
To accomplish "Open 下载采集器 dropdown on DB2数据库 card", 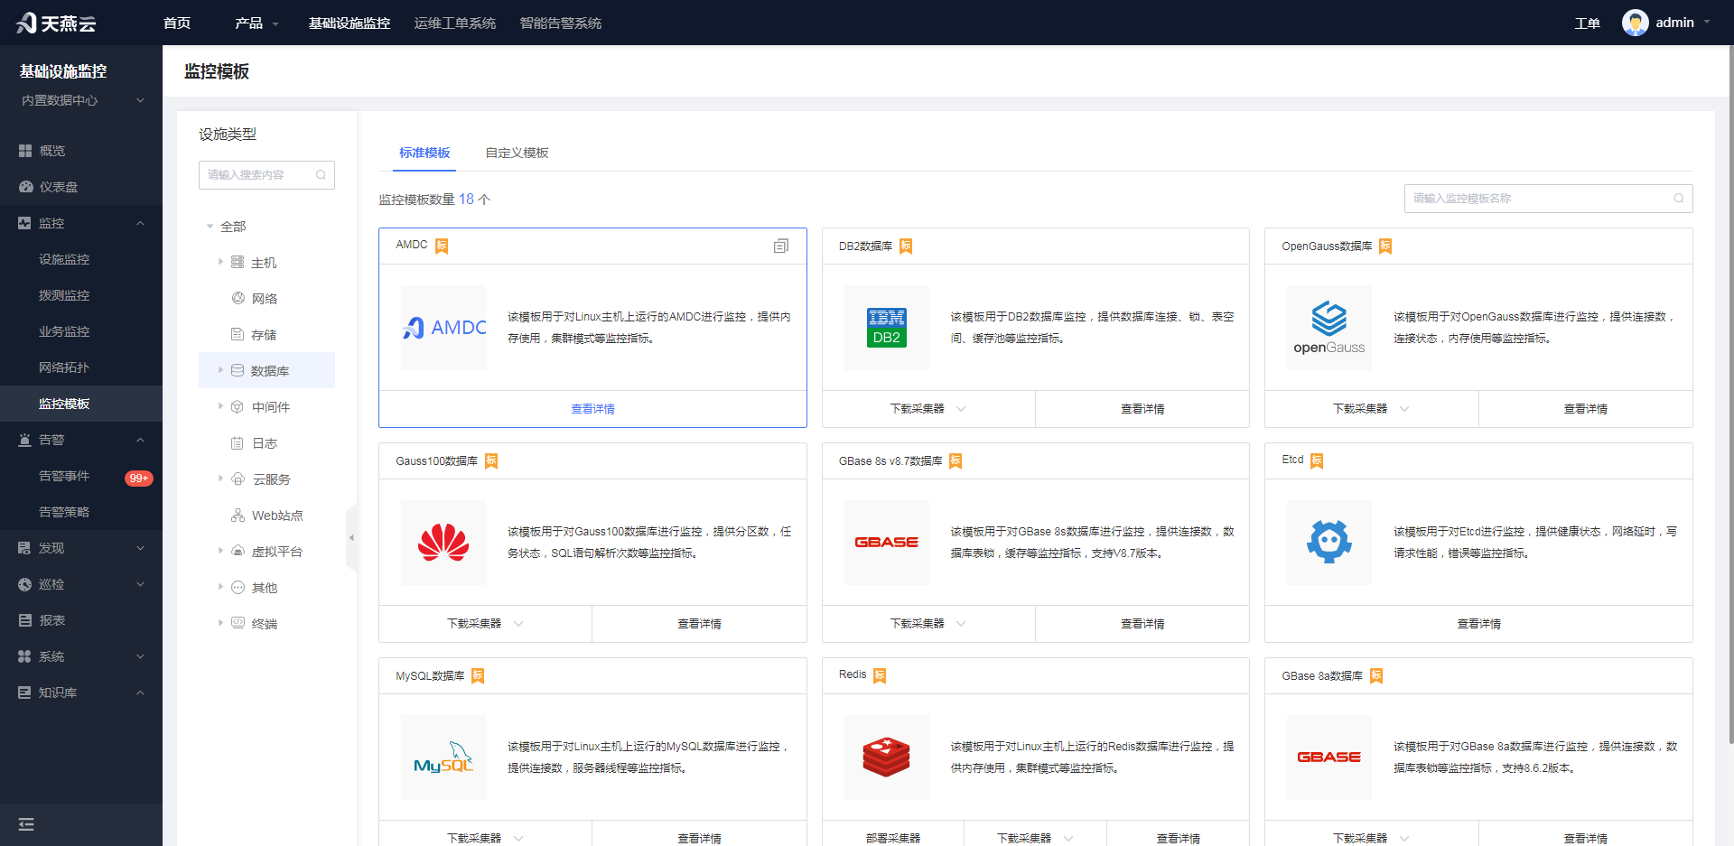I will coord(928,409).
